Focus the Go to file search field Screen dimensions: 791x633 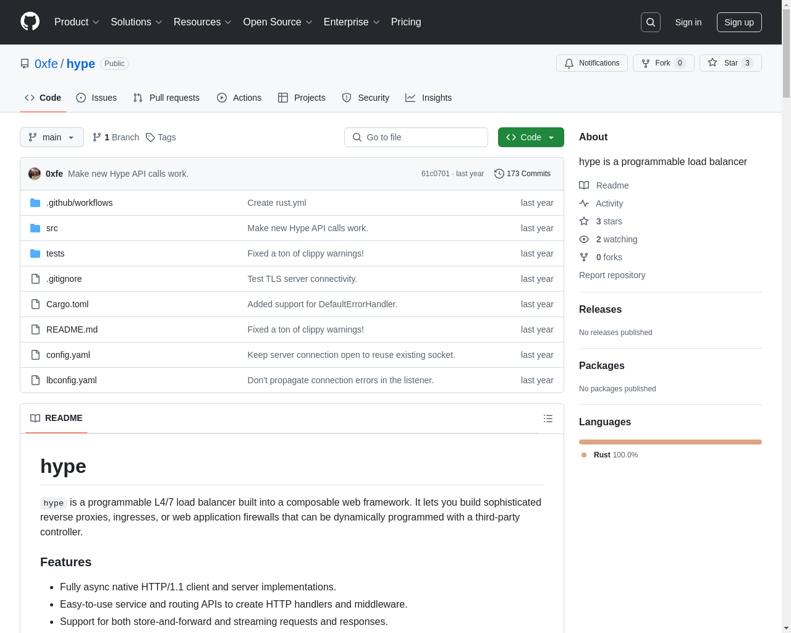pyautogui.click(x=416, y=137)
